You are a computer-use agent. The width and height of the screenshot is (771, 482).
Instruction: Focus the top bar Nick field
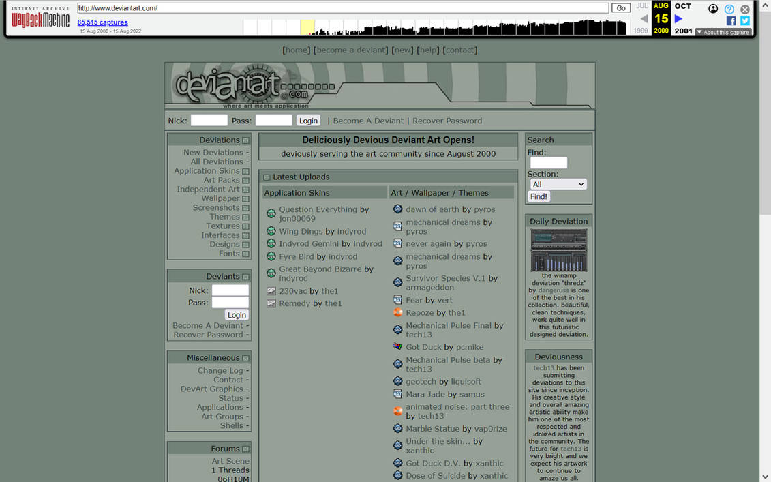[209, 121]
